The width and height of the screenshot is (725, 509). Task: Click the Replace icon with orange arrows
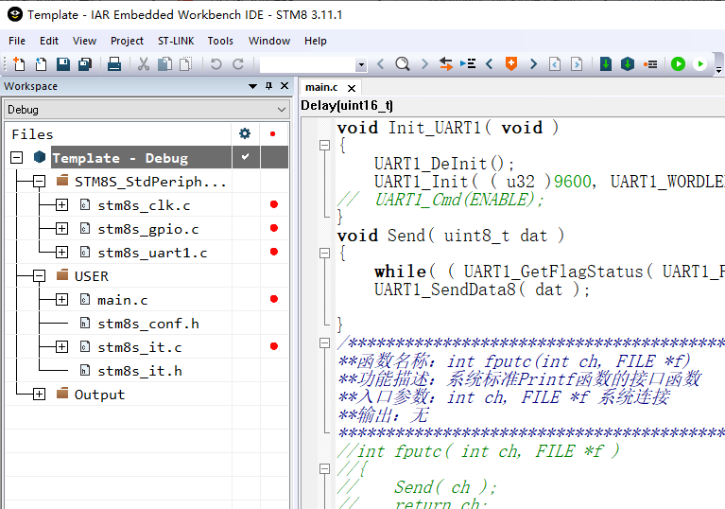coord(446,63)
